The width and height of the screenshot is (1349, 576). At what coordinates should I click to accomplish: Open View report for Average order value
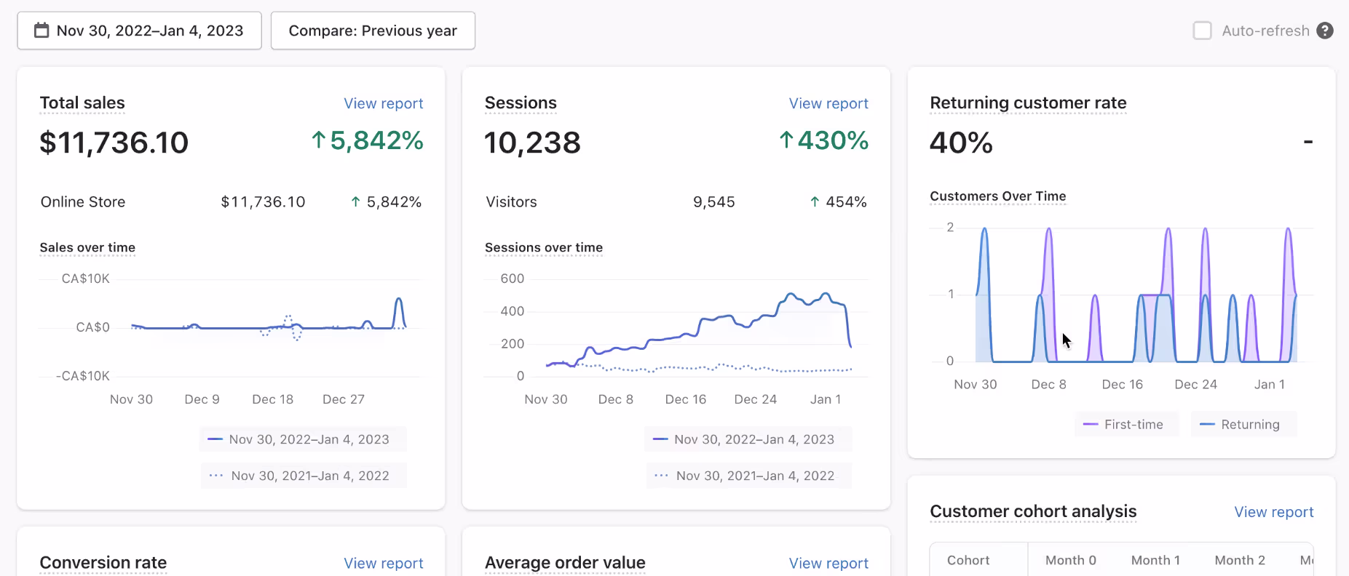(828, 563)
